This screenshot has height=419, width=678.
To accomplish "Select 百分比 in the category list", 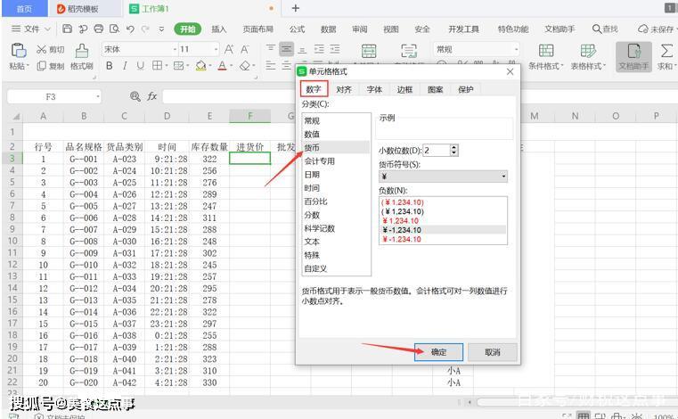I will 336,201.
